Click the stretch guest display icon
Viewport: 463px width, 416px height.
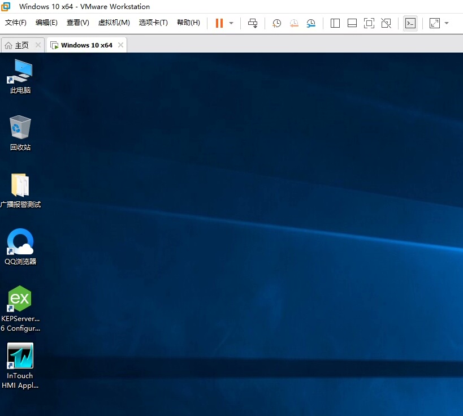click(x=434, y=23)
